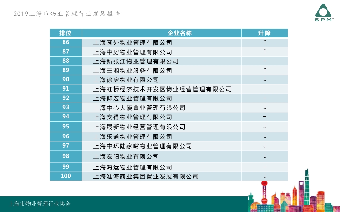
Task: Click the 上海市物业管理行业协会 footer text
Action: (x=40, y=204)
